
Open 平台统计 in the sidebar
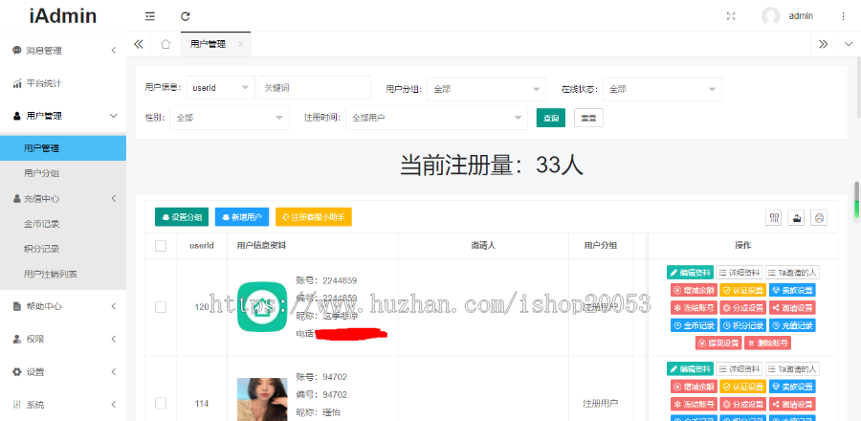pos(63,83)
